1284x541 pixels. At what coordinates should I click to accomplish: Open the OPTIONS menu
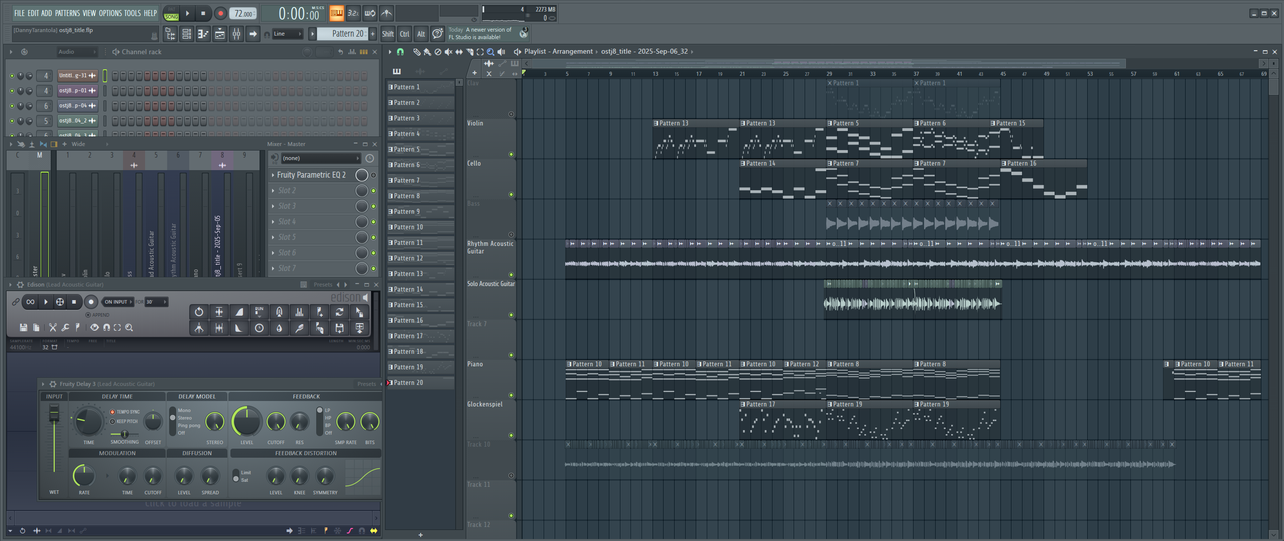point(110,13)
